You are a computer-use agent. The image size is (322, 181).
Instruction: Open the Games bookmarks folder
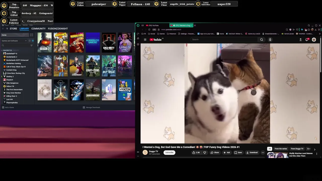tap(161, 34)
